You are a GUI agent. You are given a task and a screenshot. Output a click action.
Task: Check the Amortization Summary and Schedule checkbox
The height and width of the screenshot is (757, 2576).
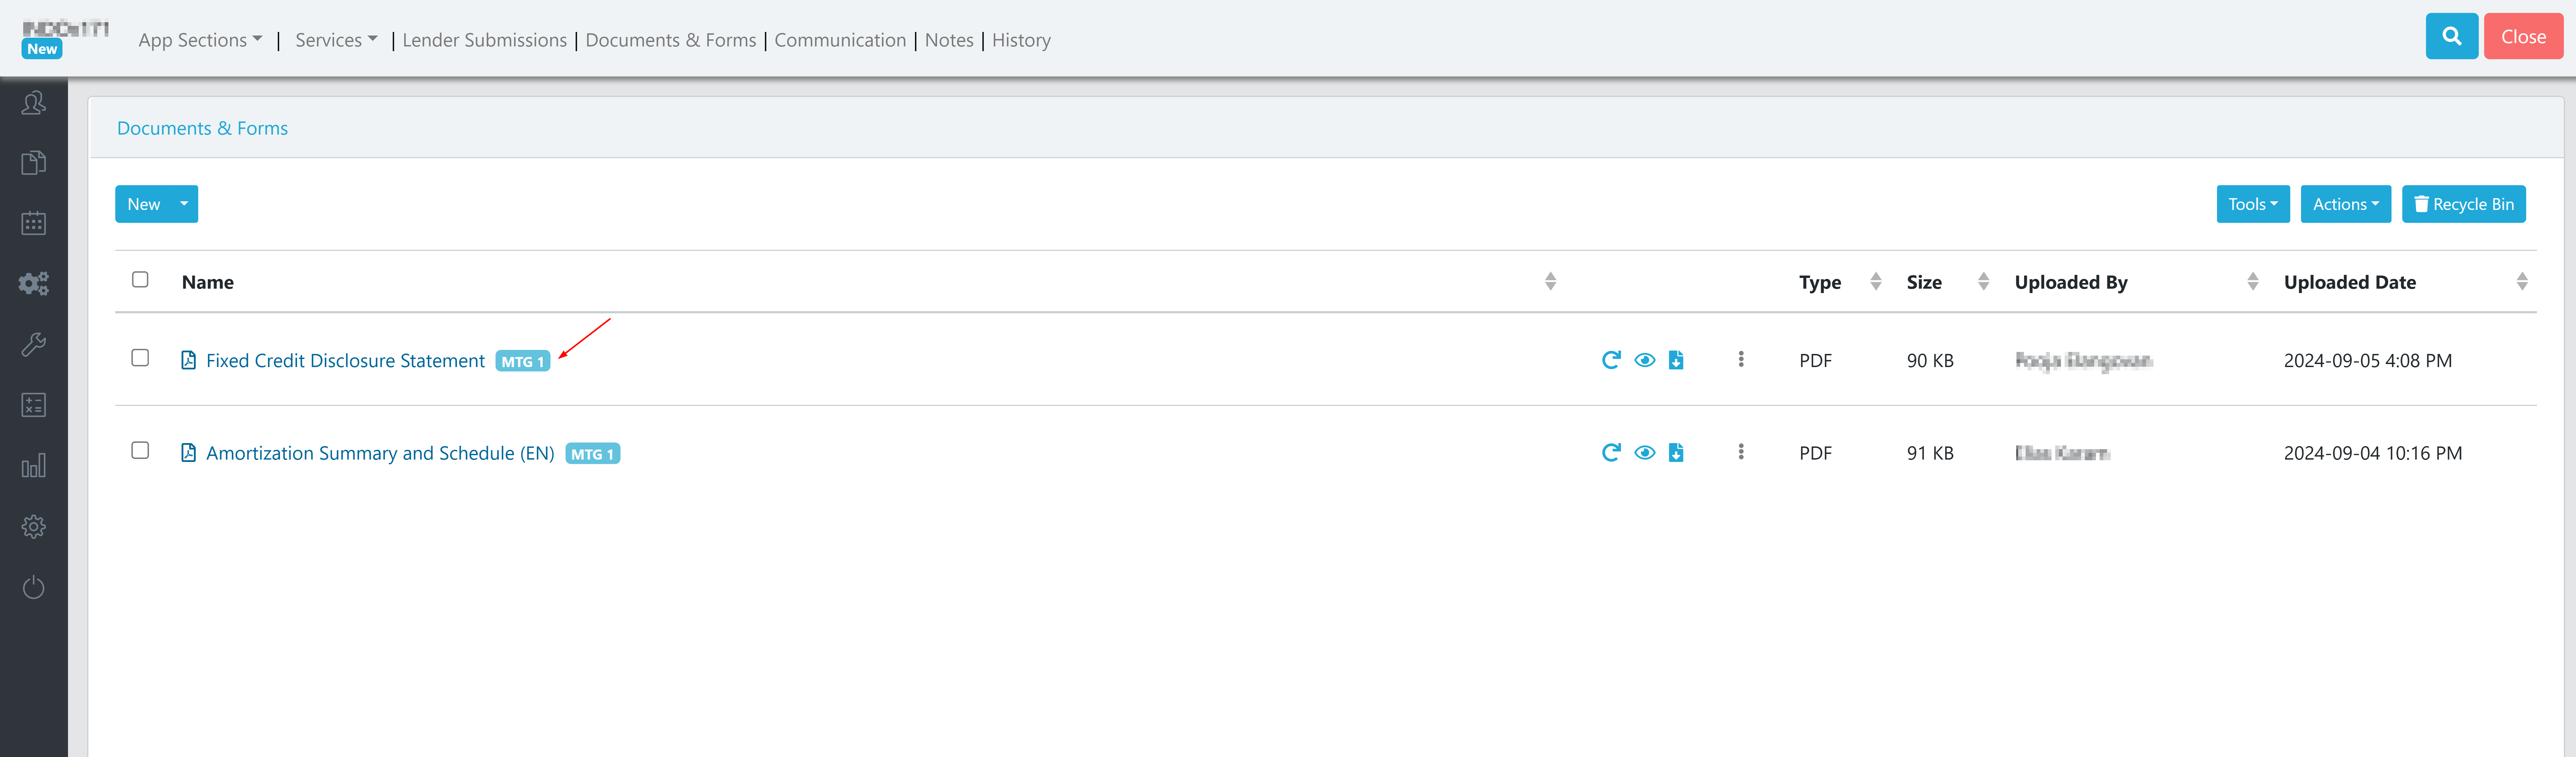pos(140,451)
